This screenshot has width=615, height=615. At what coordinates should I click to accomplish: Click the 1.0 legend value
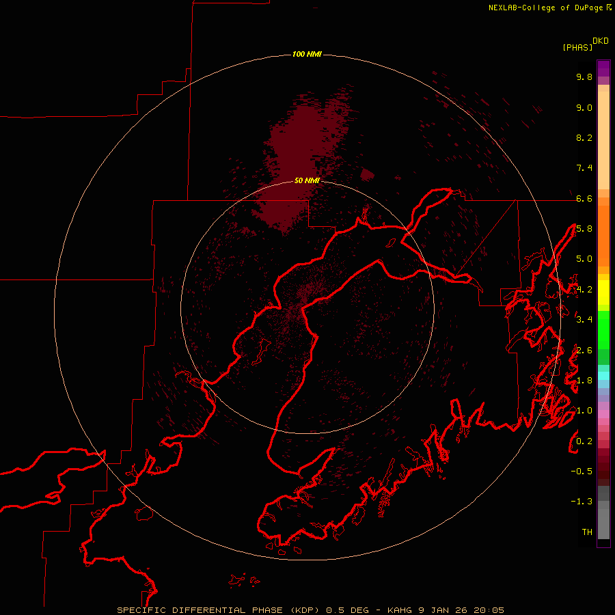coord(584,411)
